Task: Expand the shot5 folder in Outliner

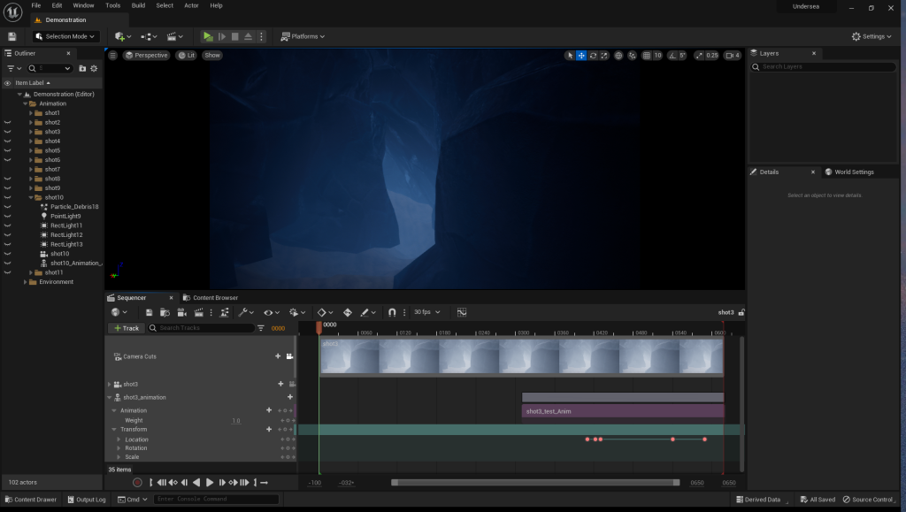Action: 31,150
